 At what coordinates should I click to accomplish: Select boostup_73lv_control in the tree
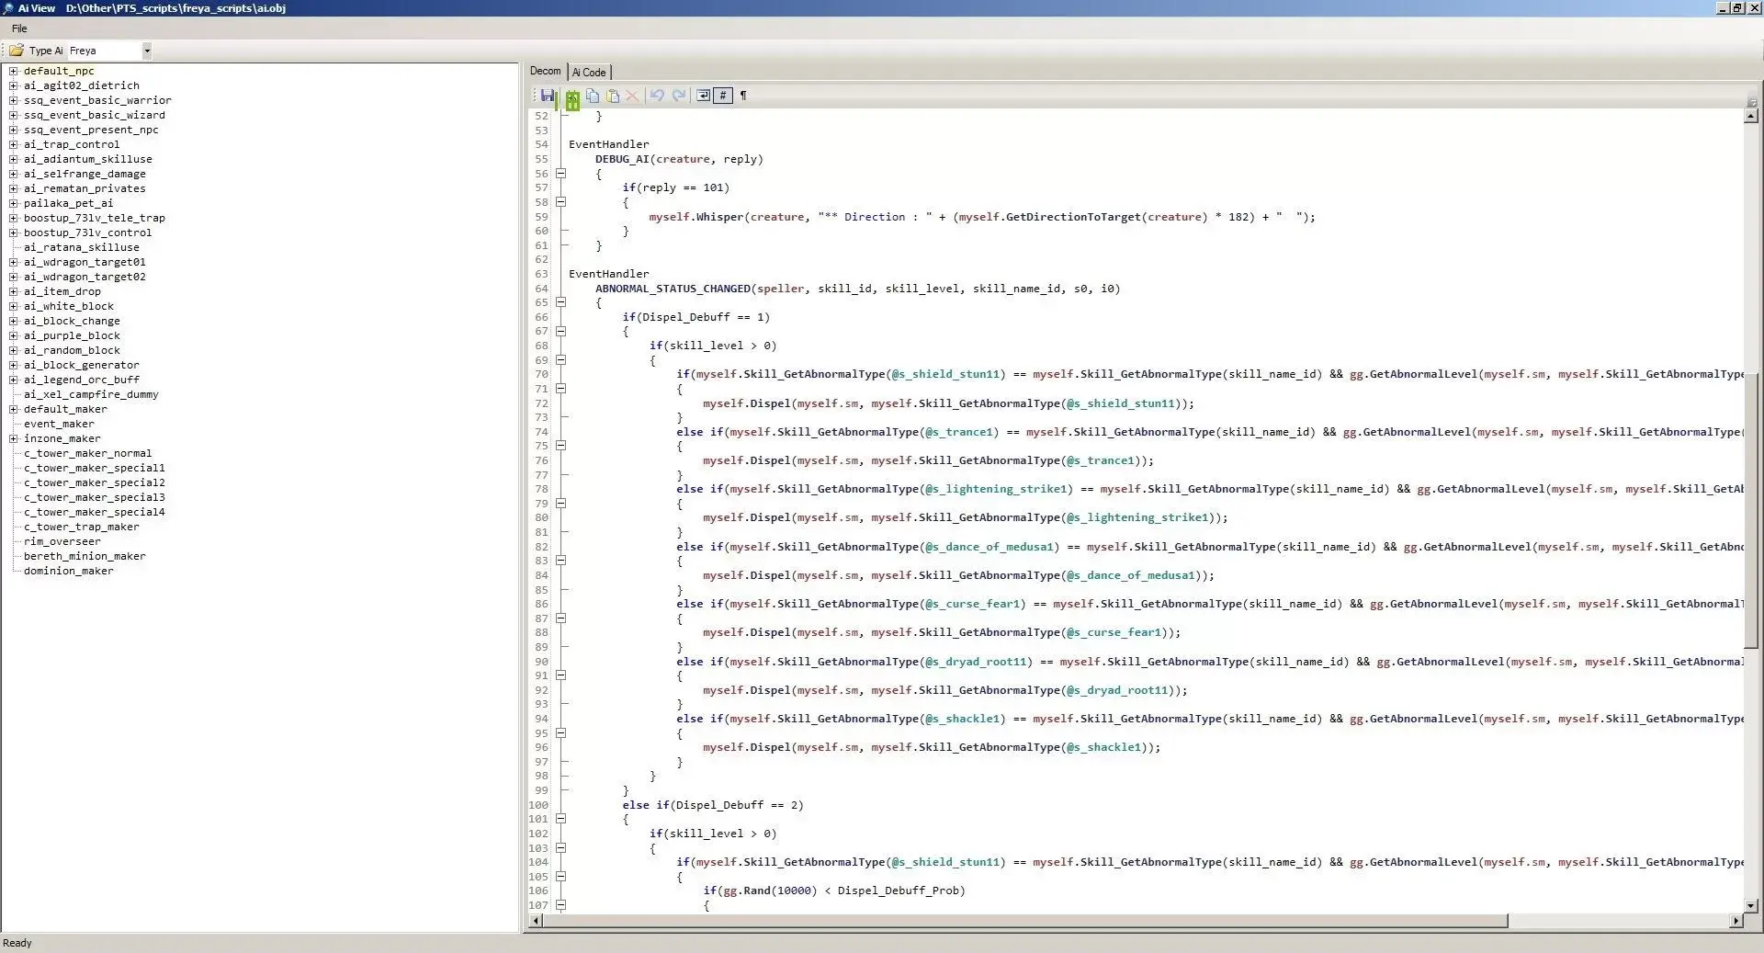point(88,233)
